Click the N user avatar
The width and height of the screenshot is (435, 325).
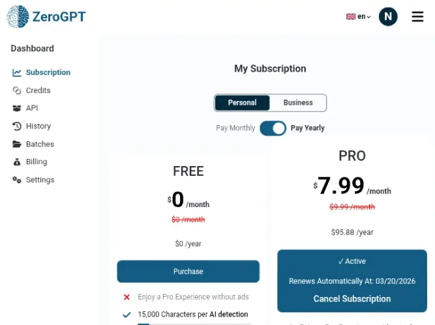click(x=388, y=17)
